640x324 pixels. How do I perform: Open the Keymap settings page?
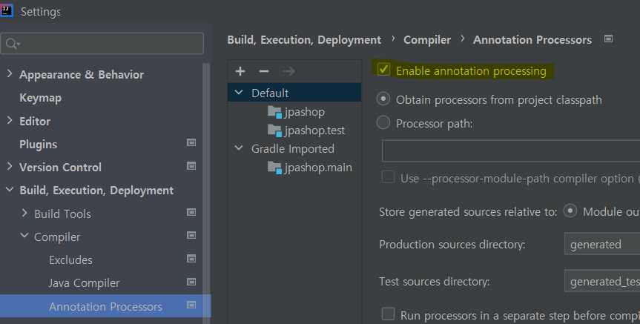40,98
